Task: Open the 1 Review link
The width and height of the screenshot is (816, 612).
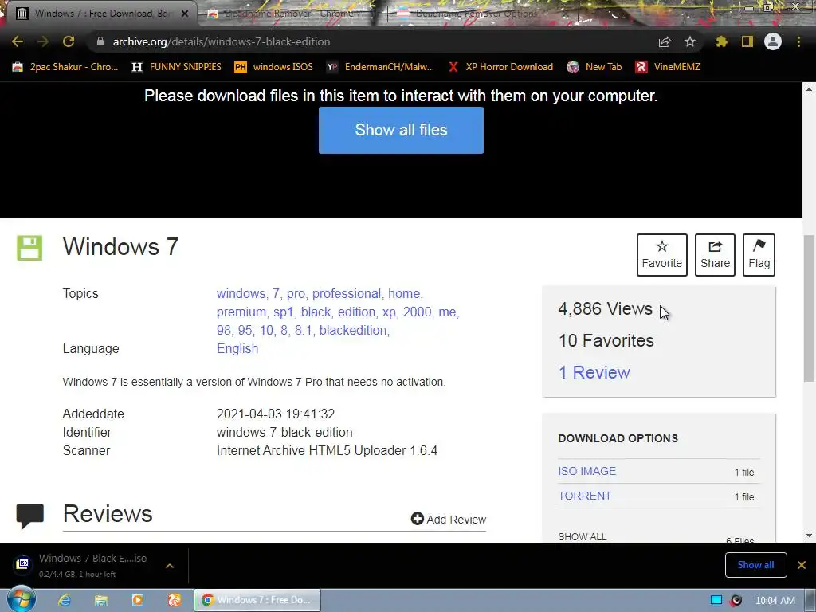Action: 594,372
